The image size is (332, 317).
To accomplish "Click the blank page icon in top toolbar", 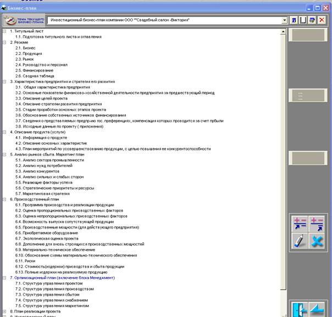I will click(303, 20).
